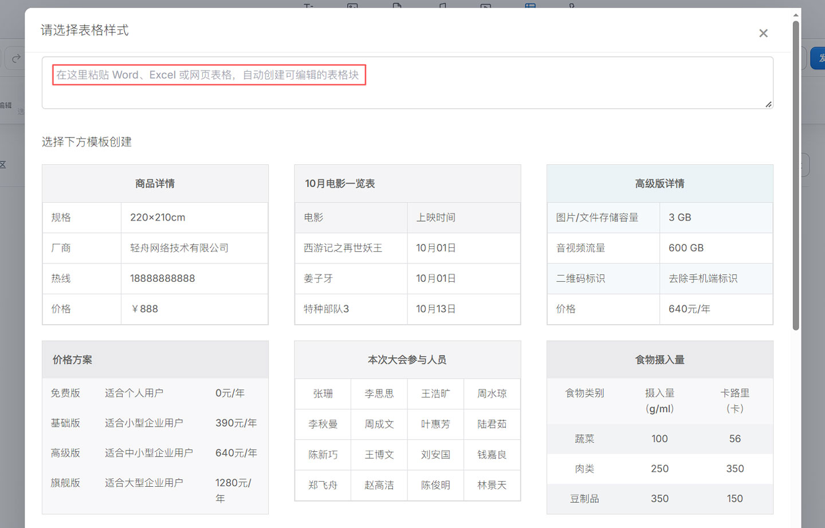Click the 蔬菜 row label
The height and width of the screenshot is (528, 825).
click(584, 439)
